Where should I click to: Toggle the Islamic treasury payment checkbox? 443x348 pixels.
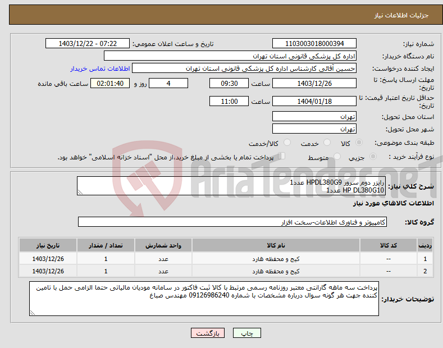(282, 156)
